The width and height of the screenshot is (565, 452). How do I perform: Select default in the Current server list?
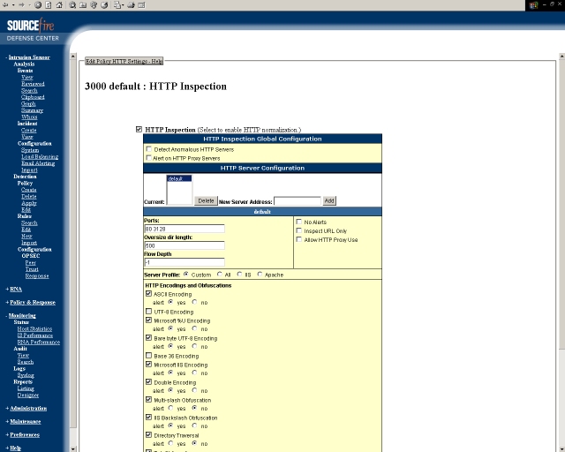(179, 179)
